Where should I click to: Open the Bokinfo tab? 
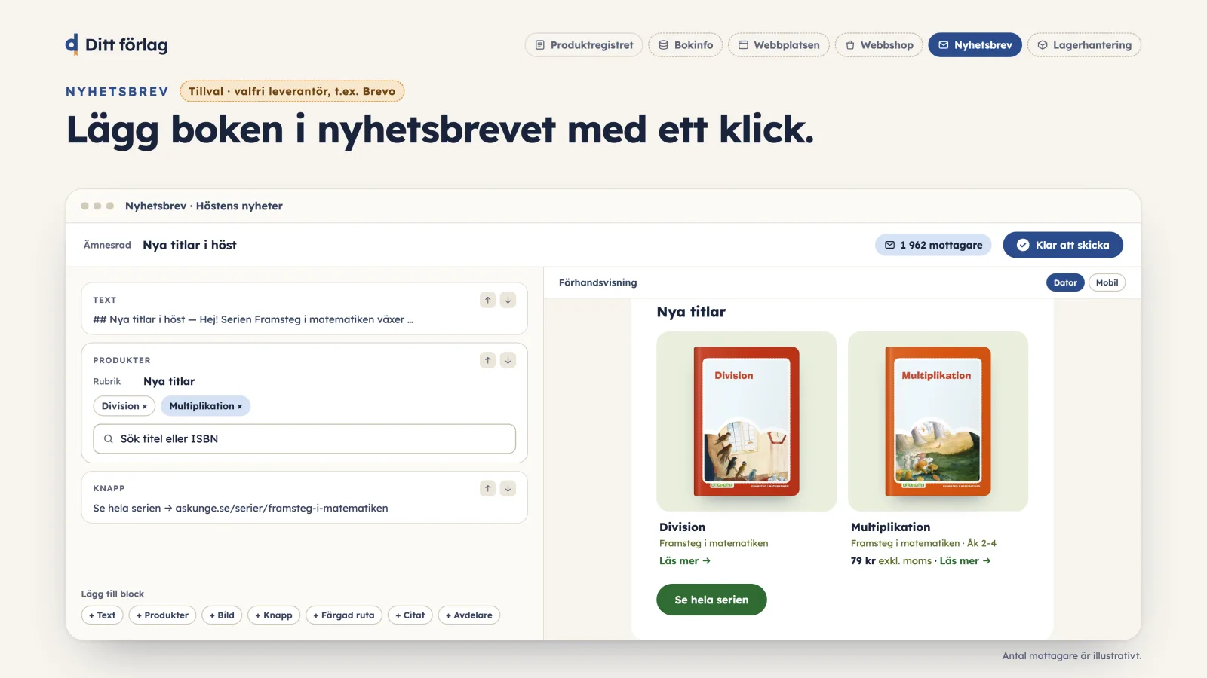point(686,45)
